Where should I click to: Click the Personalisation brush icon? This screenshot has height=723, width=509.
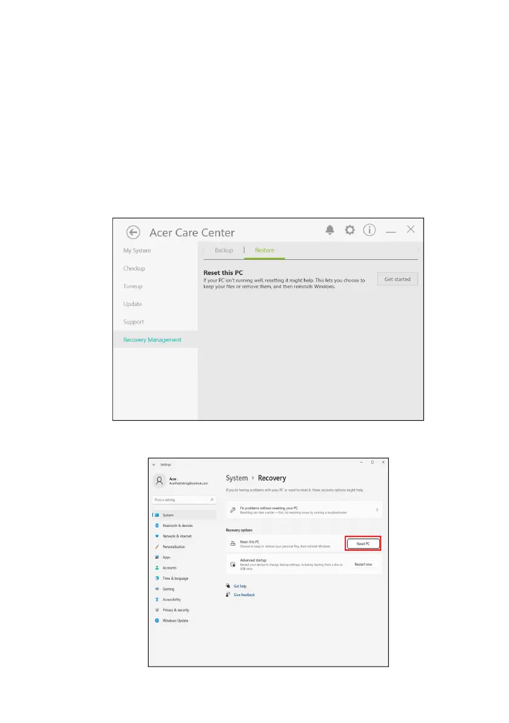(x=157, y=547)
